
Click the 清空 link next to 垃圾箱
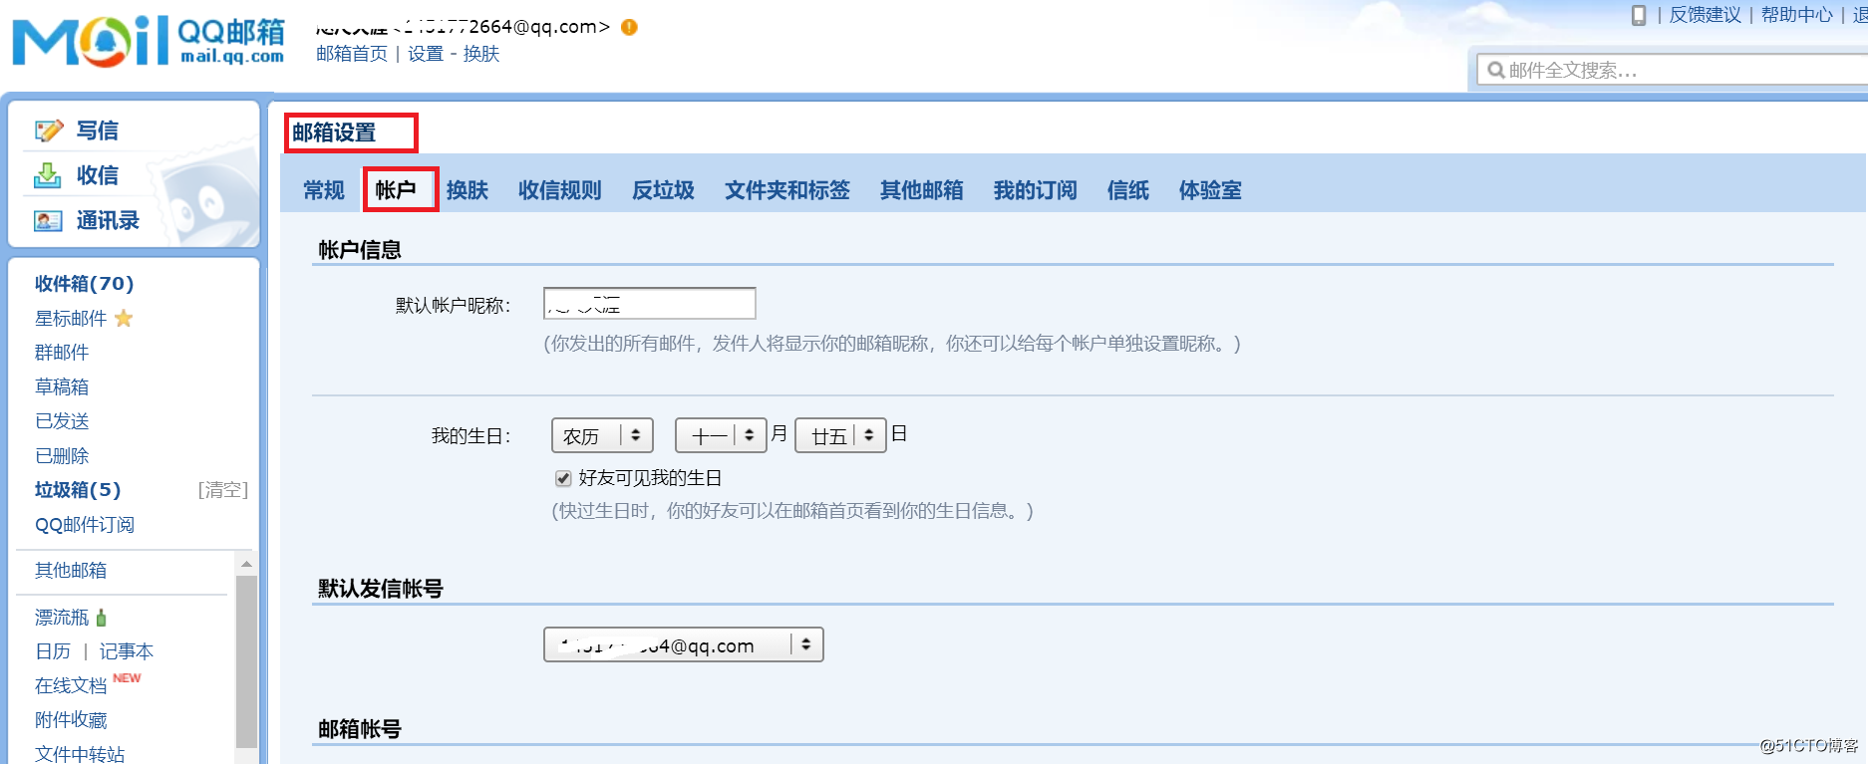[x=222, y=490]
